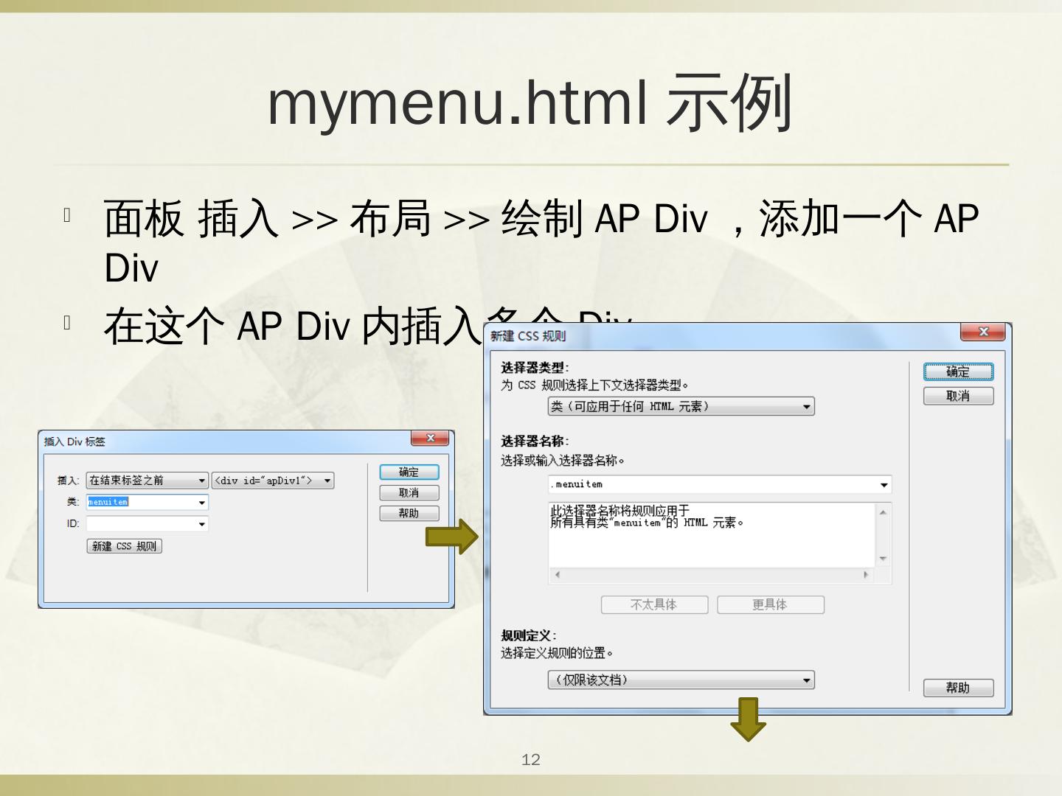Close the 插入 Div 标签 dialog

[x=431, y=439]
